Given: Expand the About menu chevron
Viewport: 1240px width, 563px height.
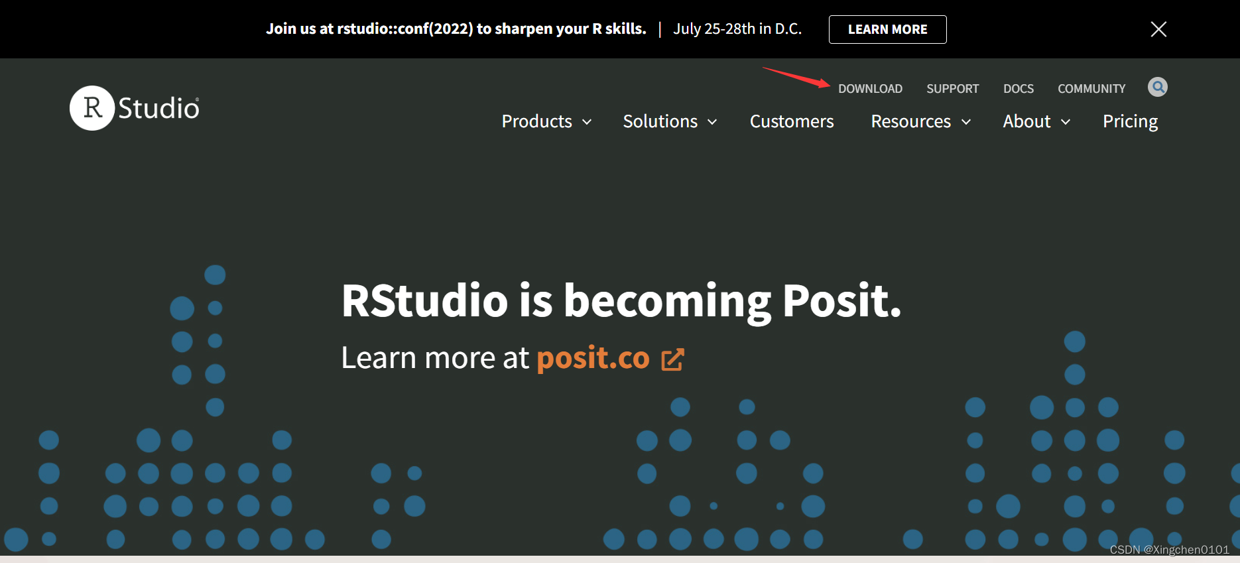Looking at the screenshot, I should 1066,122.
